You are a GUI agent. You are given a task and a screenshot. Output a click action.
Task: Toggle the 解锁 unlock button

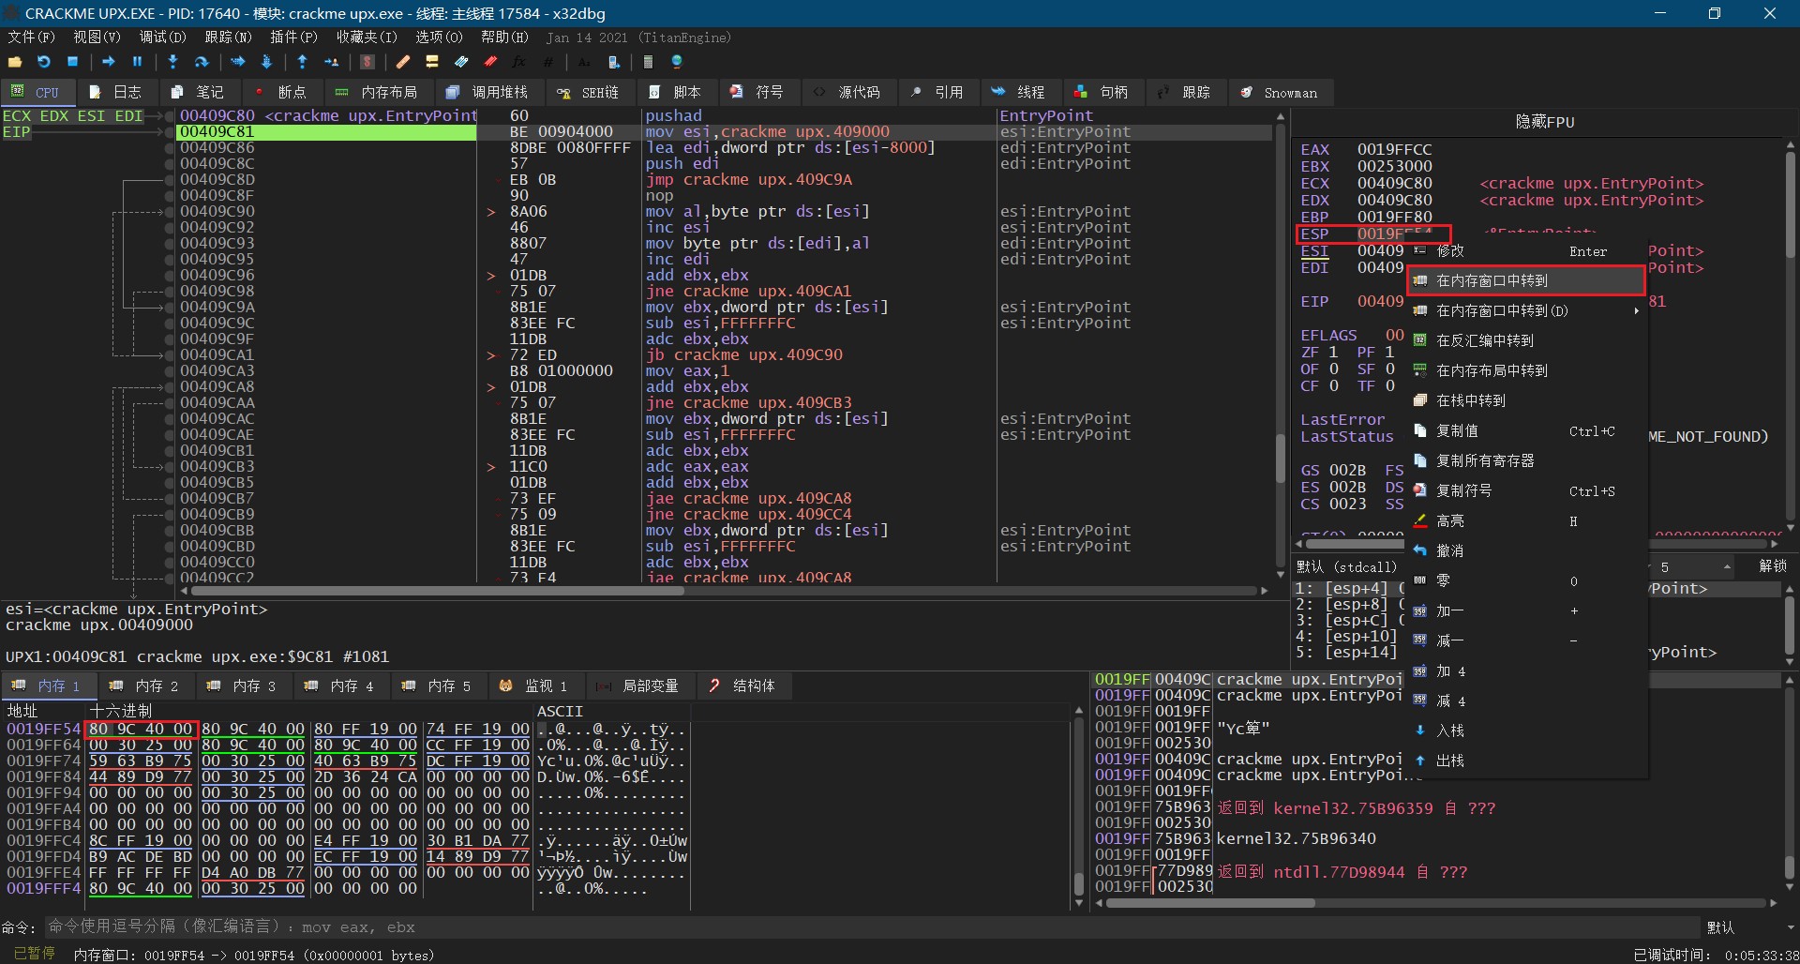(1772, 566)
